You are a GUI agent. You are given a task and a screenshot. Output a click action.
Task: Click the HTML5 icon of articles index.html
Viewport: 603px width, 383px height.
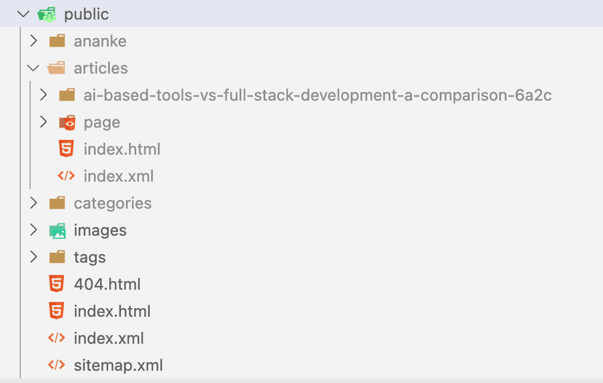66,149
